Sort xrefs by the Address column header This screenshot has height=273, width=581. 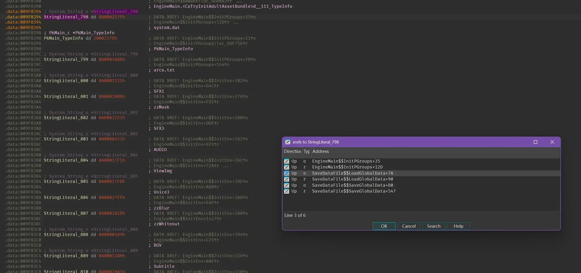(x=435, y=152)
